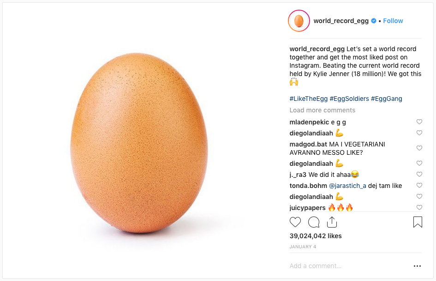
Task: Click the world_record_egg profile avatar
Action: pos(299,21)
